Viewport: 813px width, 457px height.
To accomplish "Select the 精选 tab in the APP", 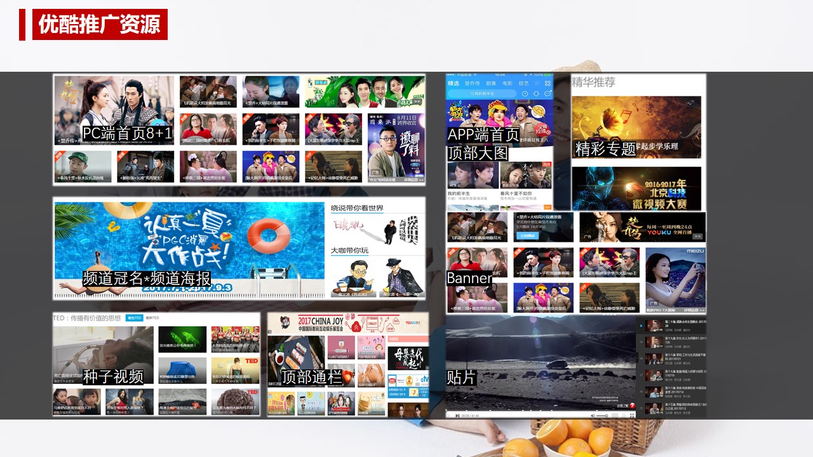I will (x=454, y=84).
